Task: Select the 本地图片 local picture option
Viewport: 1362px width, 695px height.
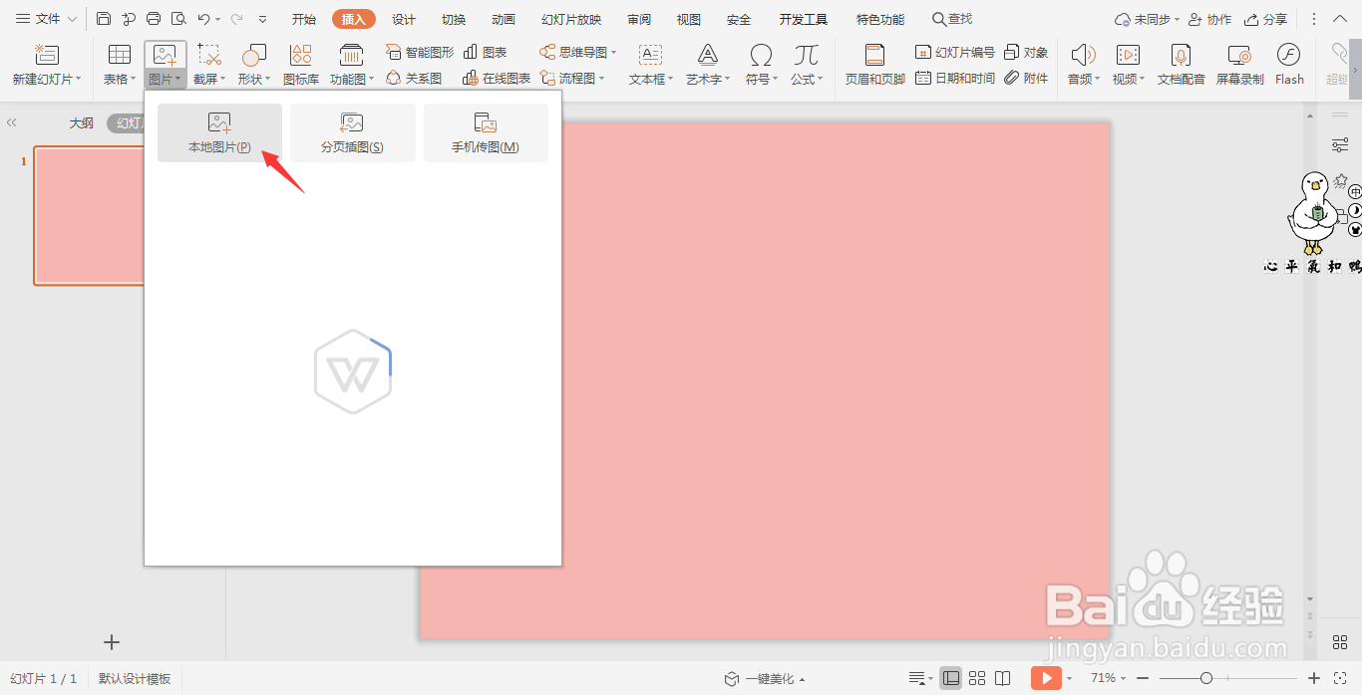Action: click(219, 133)
